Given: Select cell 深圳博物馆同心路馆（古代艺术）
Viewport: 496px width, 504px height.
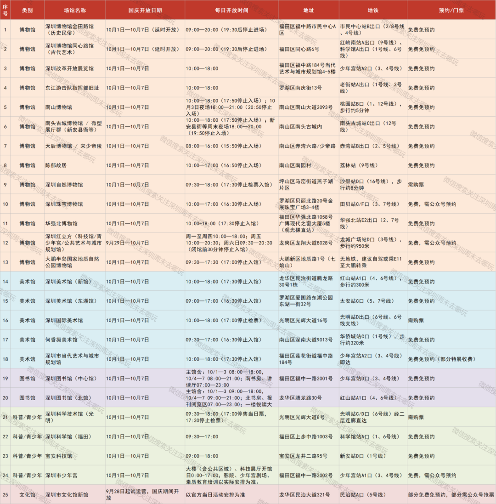Looking at the screenshot, I should pos(74,49).
